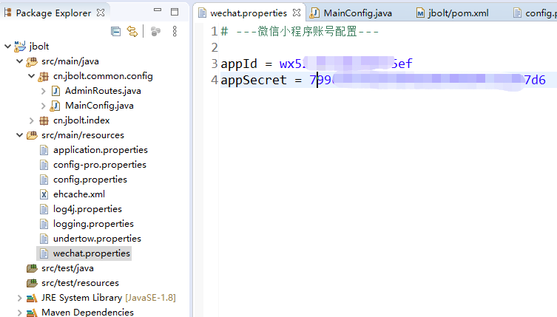Click the Collapse All icon in Package Explorer
This screenshot has height=317, width=557.
(x=115, y=31)
